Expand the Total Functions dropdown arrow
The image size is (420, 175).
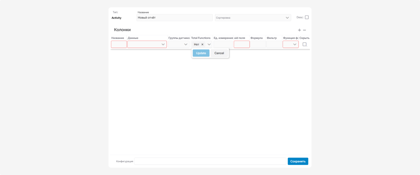pyautogui.click(x=209, y=44)
